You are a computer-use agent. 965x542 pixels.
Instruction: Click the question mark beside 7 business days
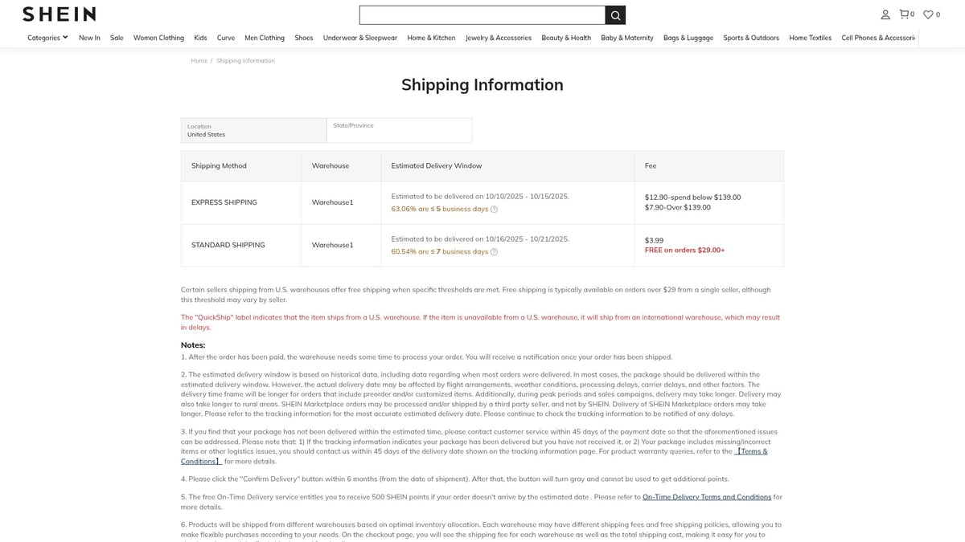click(x=494, y=251)
